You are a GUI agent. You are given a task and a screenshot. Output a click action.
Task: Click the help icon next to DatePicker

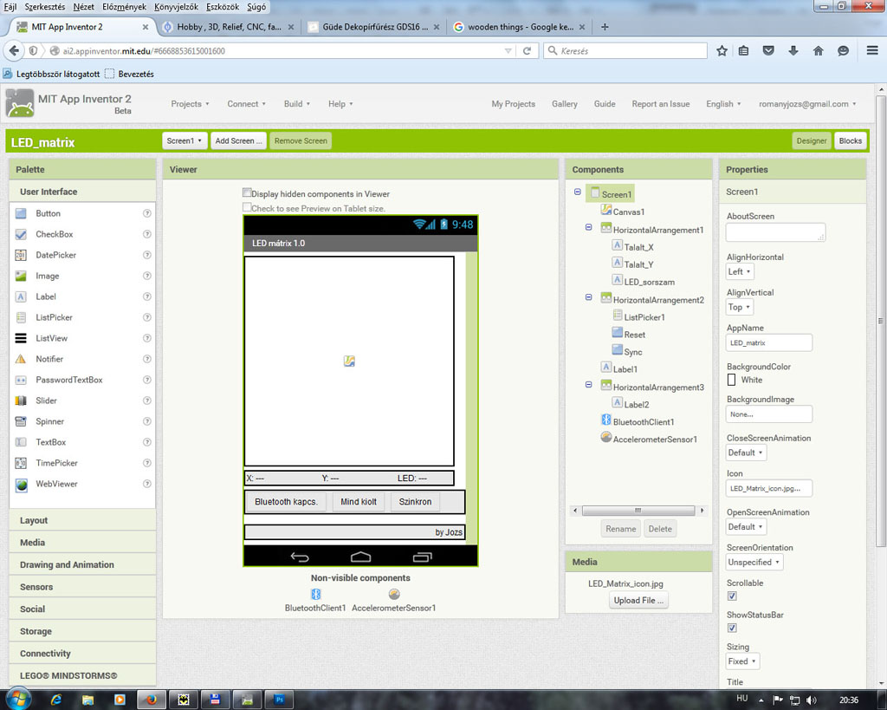point(147,255)
